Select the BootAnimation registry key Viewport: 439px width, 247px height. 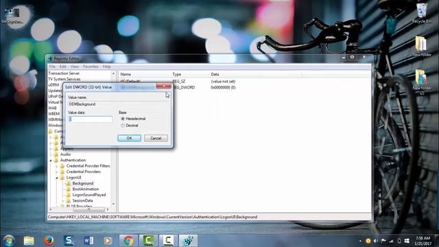pyautogui.click(x=85, y=189)
